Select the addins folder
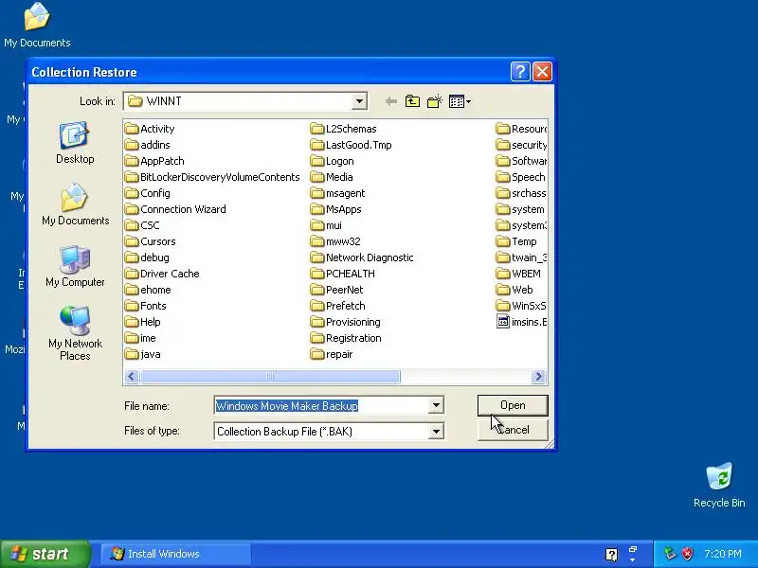758x568 pixels. pos(148,145)
